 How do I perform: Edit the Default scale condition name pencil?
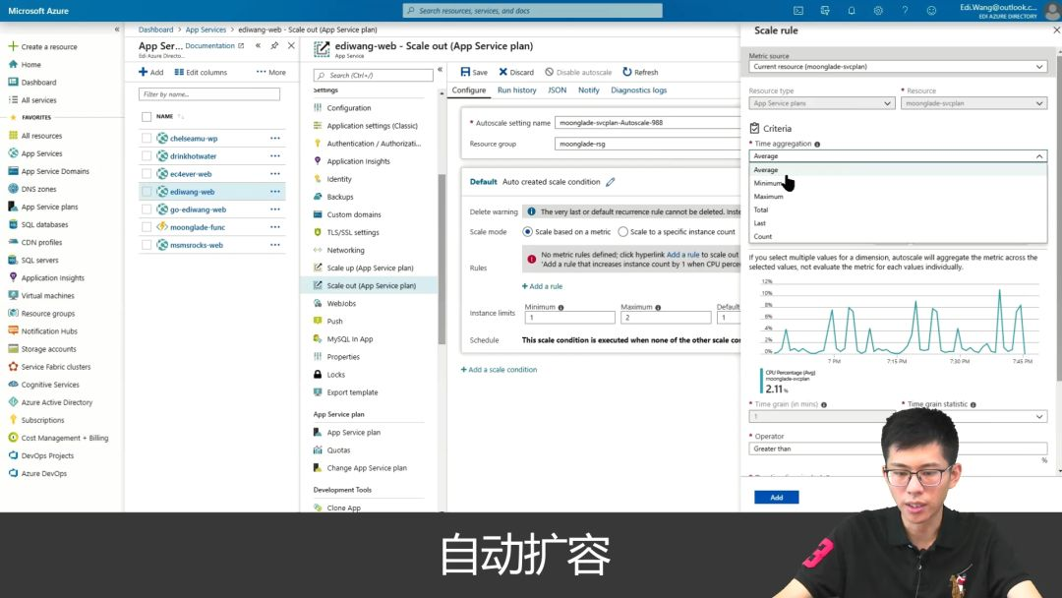click(x=611, y=182)
